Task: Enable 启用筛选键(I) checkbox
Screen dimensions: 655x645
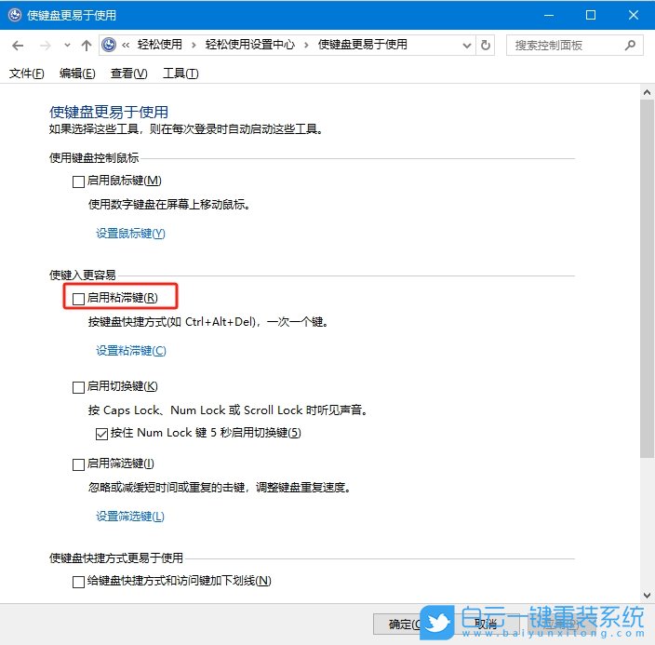Action: (78, 464)
